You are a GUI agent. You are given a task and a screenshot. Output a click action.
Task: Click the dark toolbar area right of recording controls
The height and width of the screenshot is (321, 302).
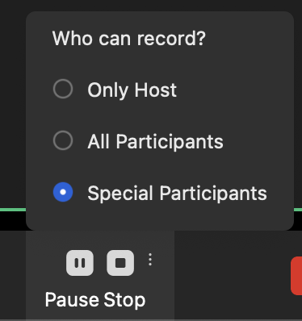(x=232, y=276)
